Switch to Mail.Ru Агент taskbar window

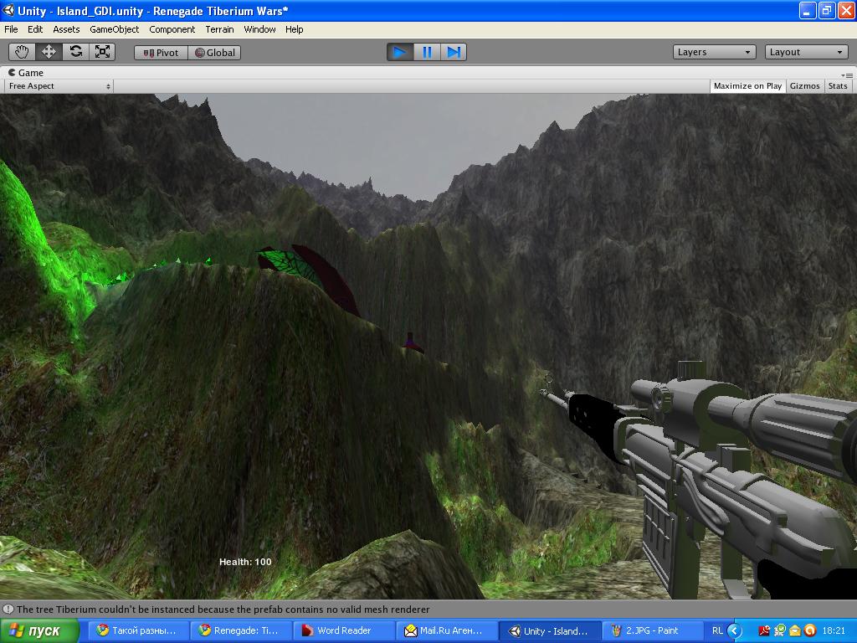pos(447,631)
